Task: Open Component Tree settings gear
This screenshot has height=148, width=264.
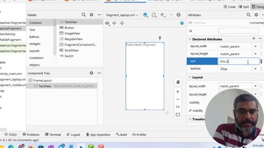Action: [92, 73]
